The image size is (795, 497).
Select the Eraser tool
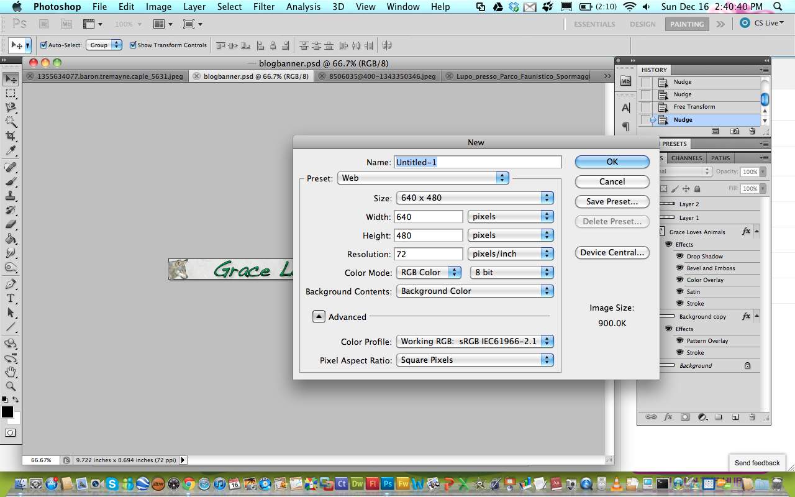pos(11,224)
